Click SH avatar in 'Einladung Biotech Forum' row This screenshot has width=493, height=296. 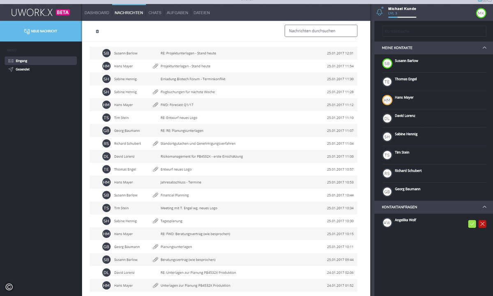pos(106,79)
